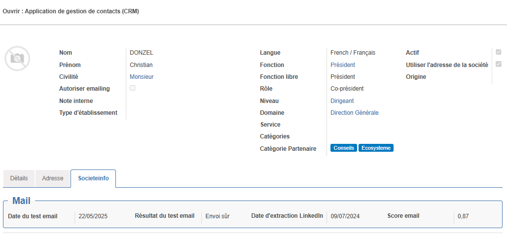
Task: Click the Envoi sûr test result
Action: [217, 216]
